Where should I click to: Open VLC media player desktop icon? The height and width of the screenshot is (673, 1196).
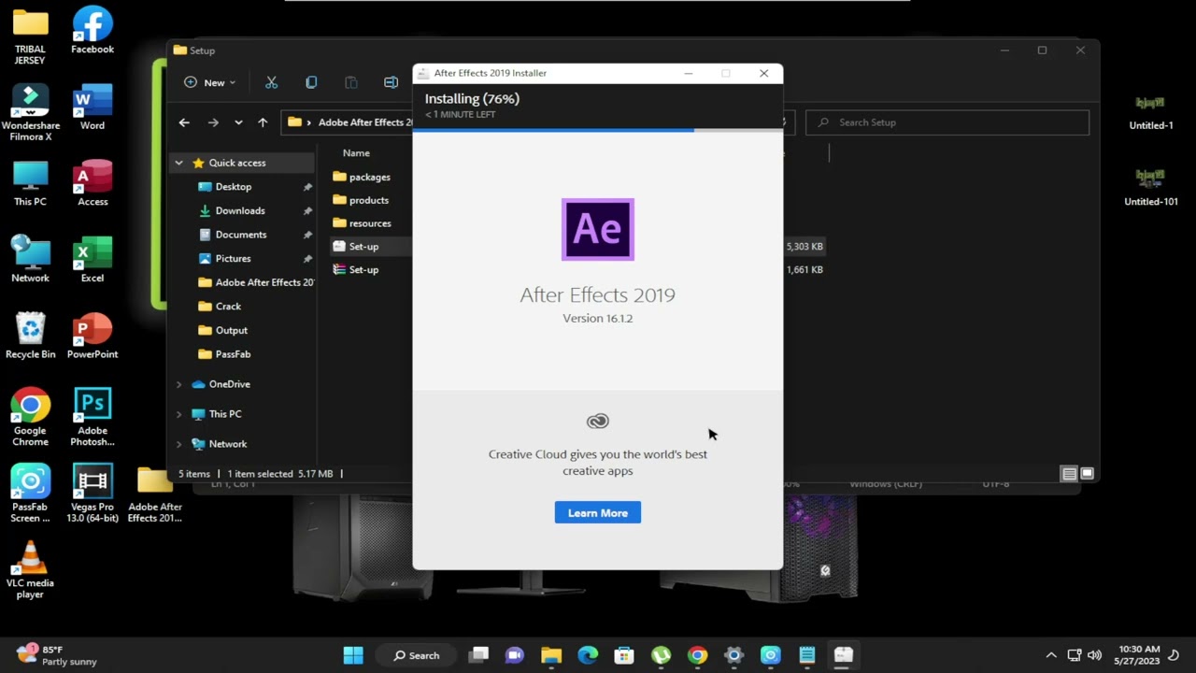click(x=30, y=570)
